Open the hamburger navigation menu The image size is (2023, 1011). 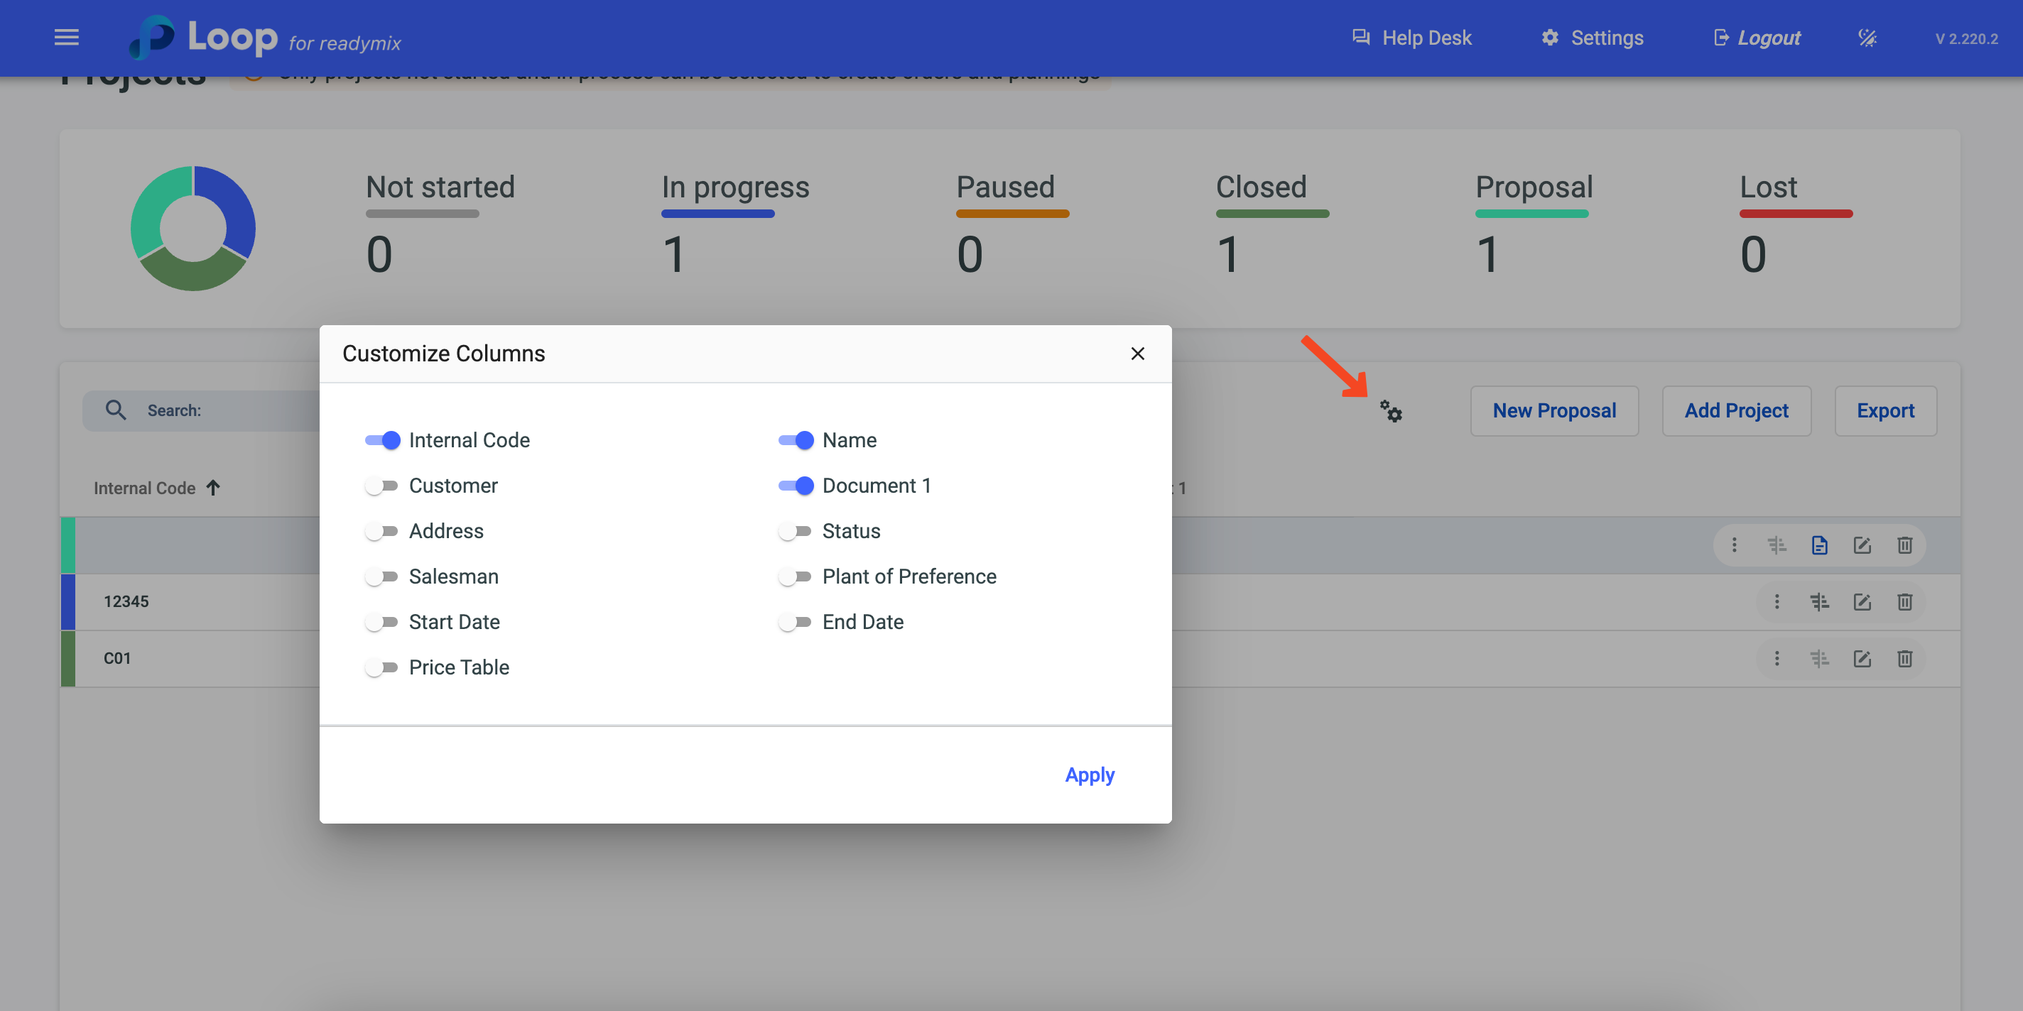(x=66, y=37)
